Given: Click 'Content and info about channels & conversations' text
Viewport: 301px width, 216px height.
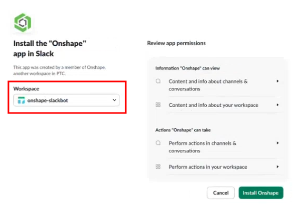Looking at the screenshot, I should tap(208, 85).
